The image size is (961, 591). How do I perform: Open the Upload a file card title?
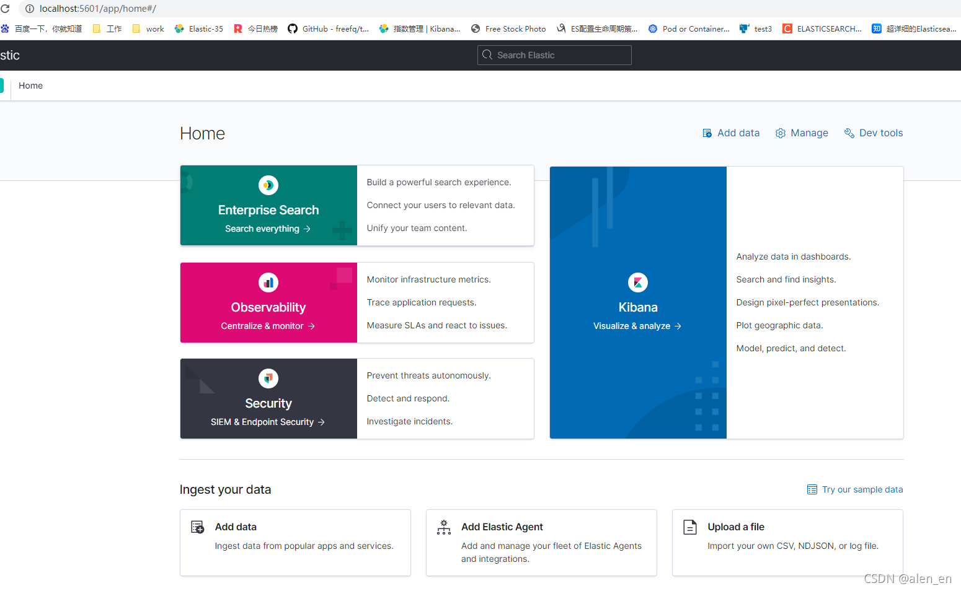[736, 527]
